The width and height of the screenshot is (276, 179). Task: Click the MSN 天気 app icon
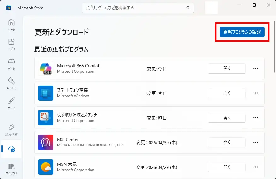point(46,167)
